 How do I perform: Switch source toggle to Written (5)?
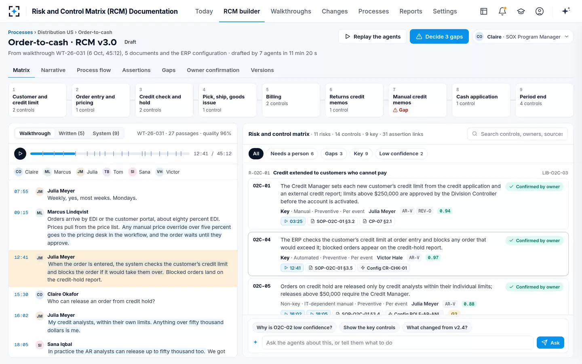tap(72, 133)
